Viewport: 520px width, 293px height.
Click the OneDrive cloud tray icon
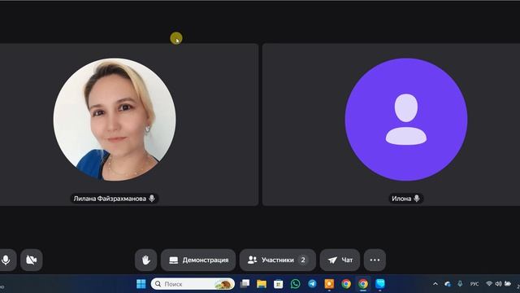(x=448, y=284)
